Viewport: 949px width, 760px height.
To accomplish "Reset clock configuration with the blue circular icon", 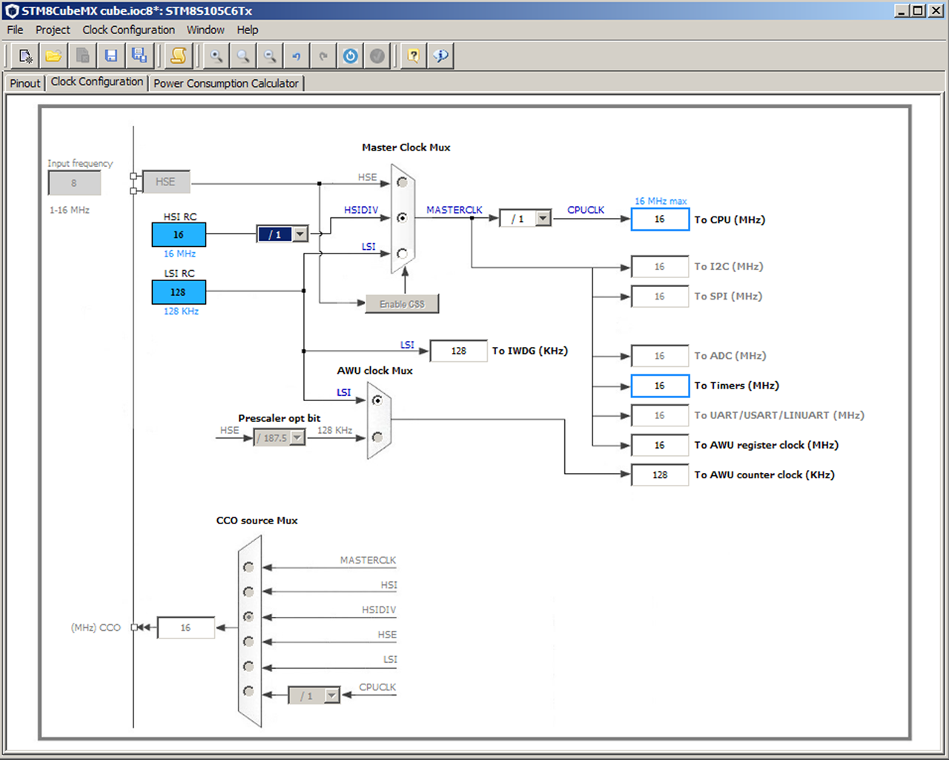I will coord(351,56).
